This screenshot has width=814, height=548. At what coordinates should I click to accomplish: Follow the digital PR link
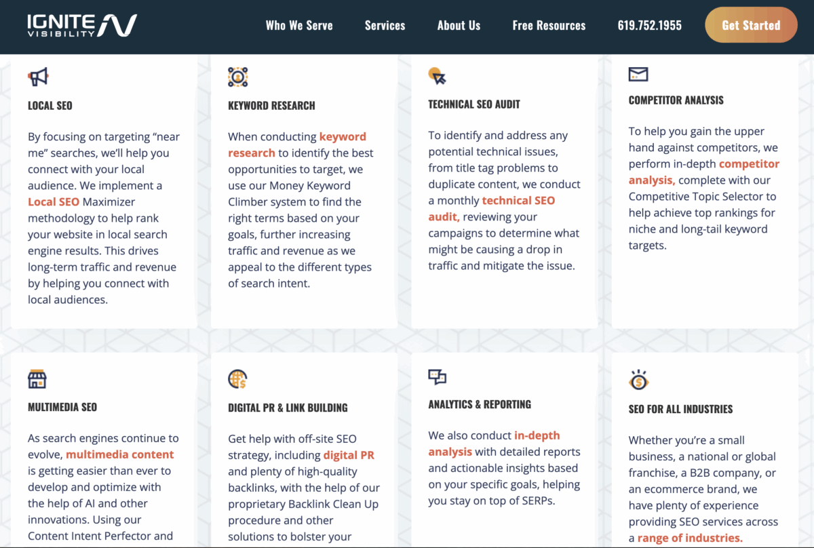[x=349, y=455]
